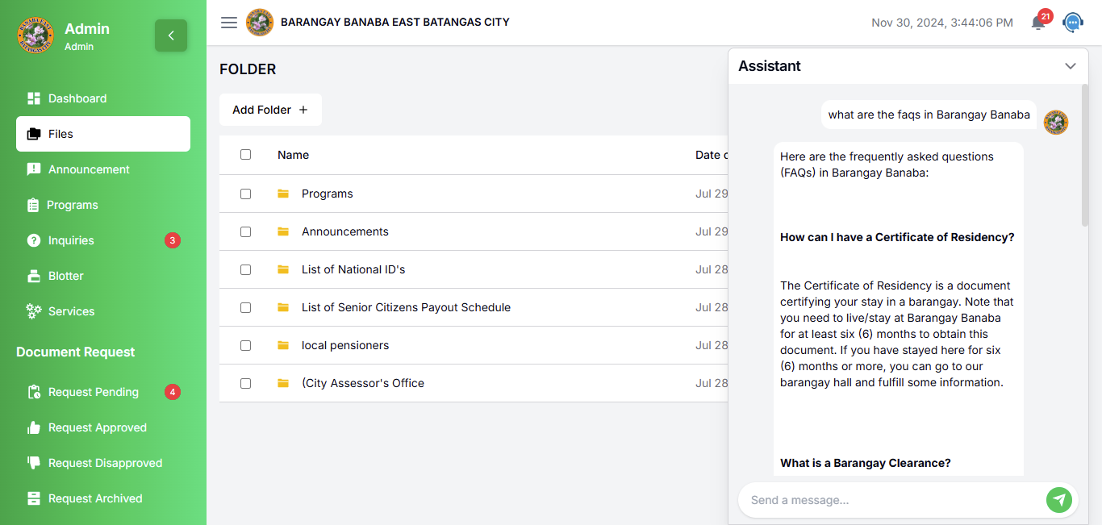Go to Request Pending in sidebar
The height and width of the screenshot is (525, 1102).
(94, 392)
